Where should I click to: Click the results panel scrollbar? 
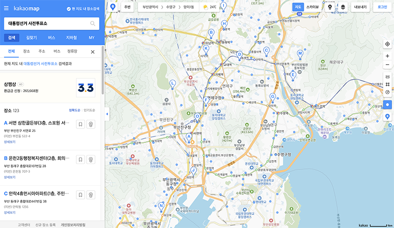point(103,70)
